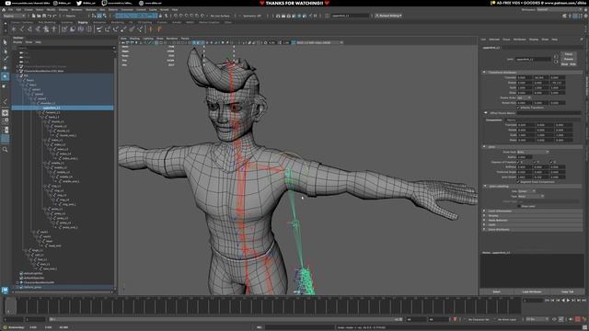Open the Outliner Display menu
Screen dimensions: 589x331
coord(17,42)
